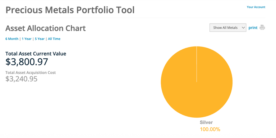The height and width of the screenshot is (138, 276).
Task: Click the Asset Allocation Chart heading
Action: pos(46,28)
